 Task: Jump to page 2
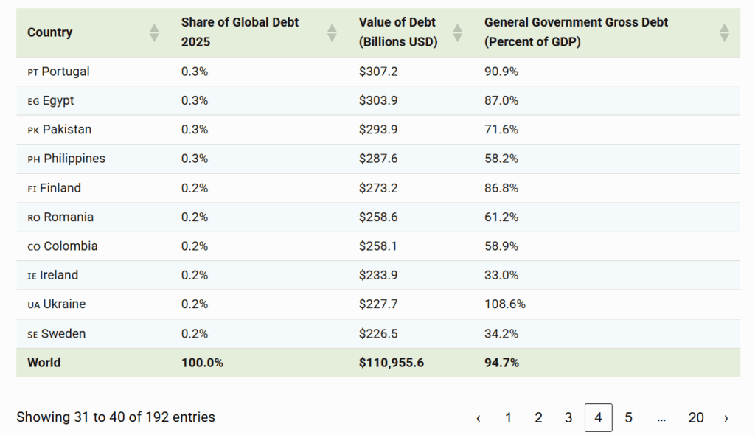click(538, 418)
